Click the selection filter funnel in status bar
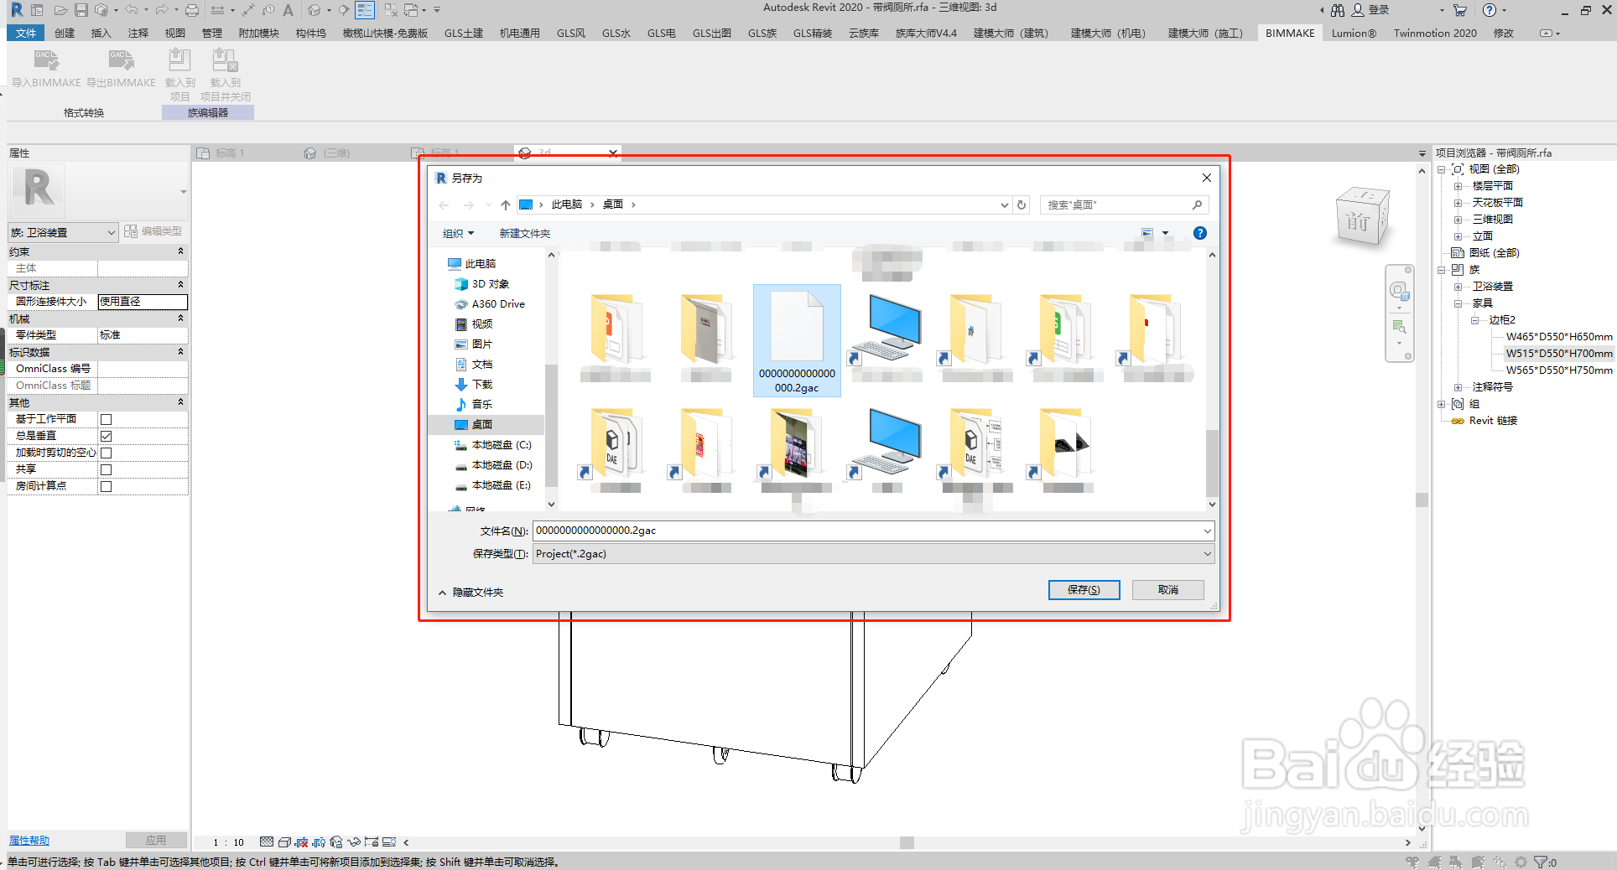1617x870 pixels. point(1541,862)
